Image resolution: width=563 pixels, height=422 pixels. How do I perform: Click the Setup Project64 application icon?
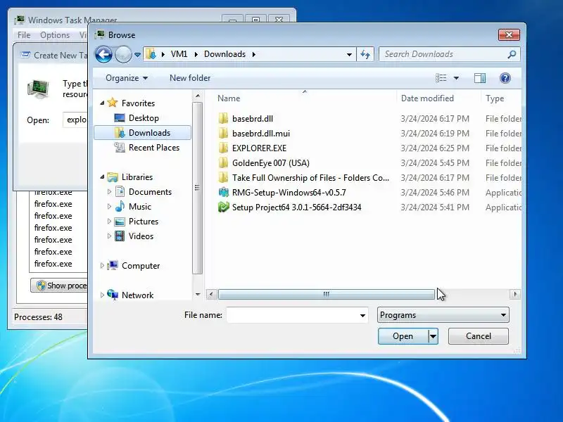[x=223, y=207]
